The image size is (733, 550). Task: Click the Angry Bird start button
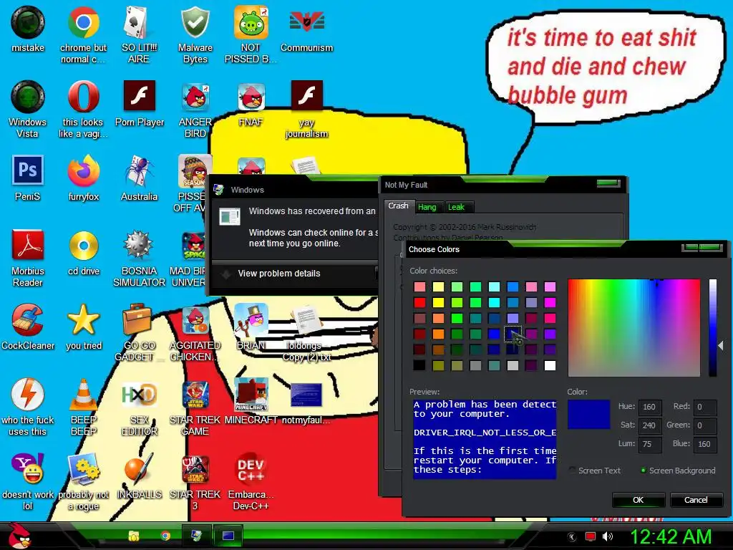click(x=19, y=536)
